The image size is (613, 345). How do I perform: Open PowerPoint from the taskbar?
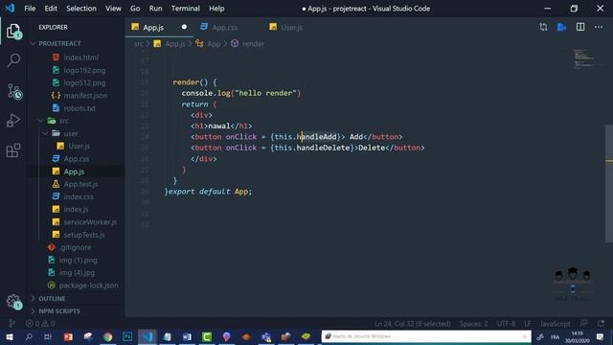tap(68, 336)
